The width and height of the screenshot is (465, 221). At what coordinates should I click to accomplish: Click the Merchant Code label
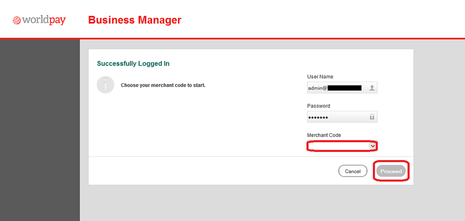pos(324,135)
